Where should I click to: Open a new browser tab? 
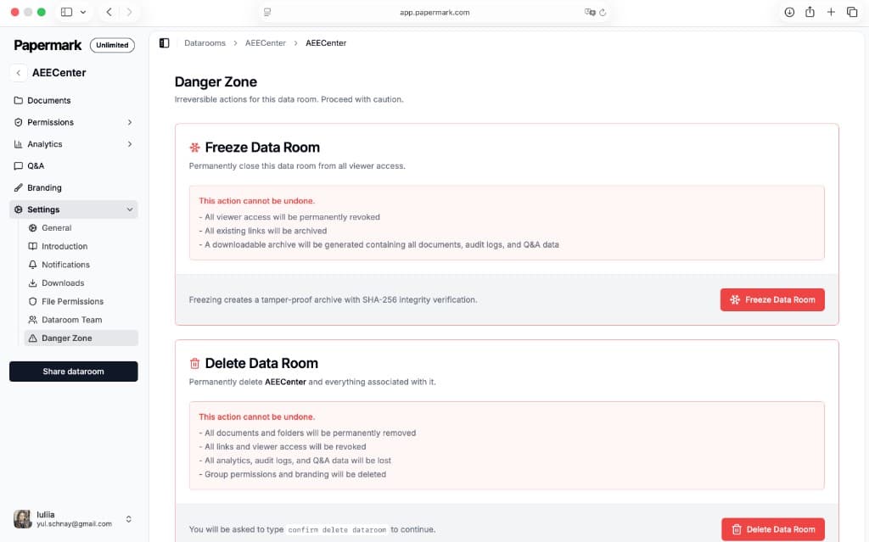tap(831, 12)
